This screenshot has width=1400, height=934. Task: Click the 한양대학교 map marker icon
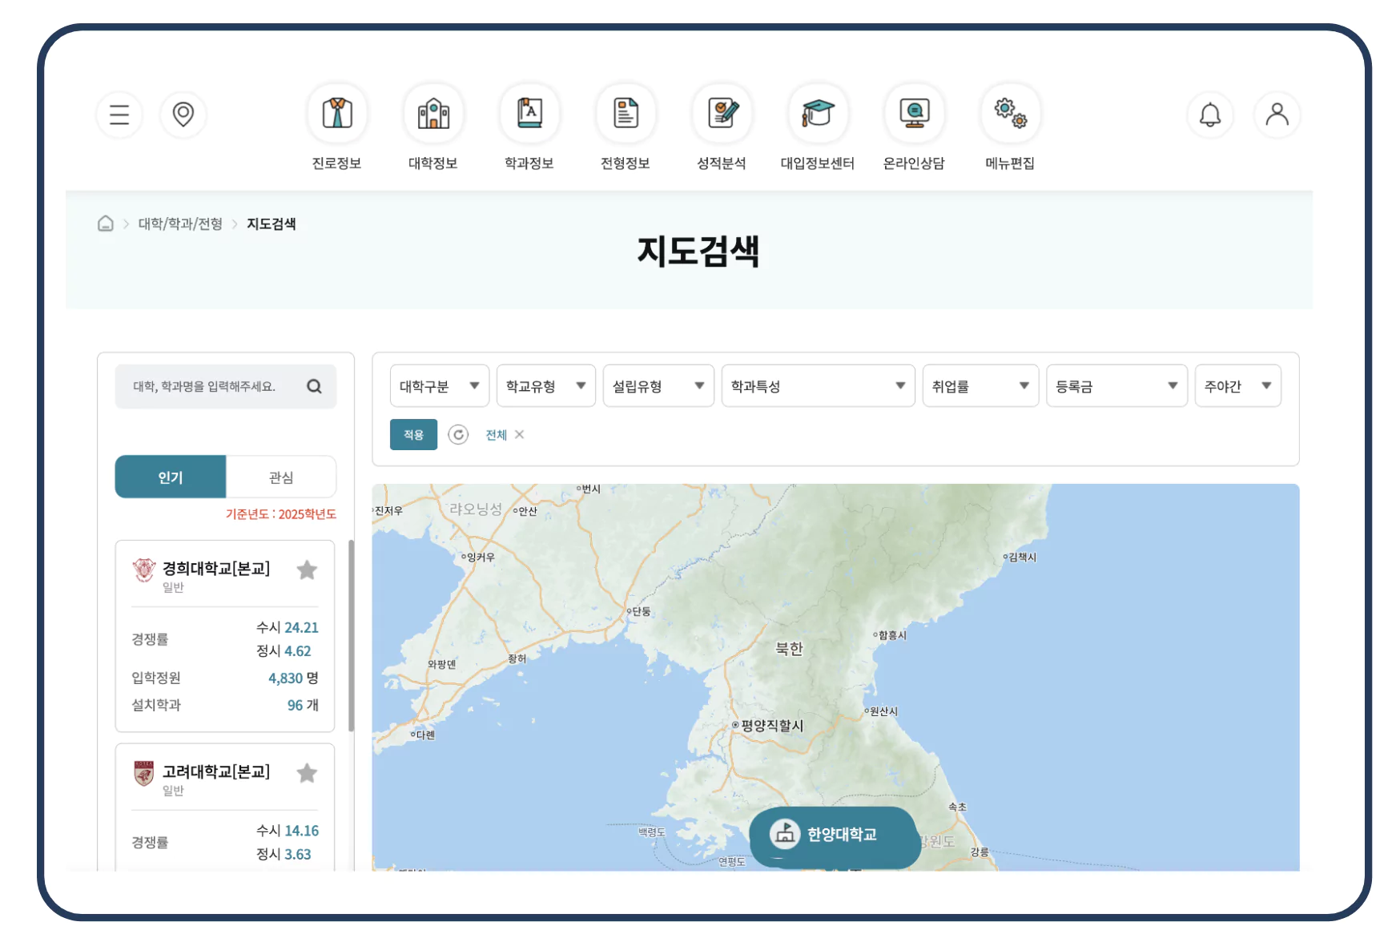click(x=785, y=834)
